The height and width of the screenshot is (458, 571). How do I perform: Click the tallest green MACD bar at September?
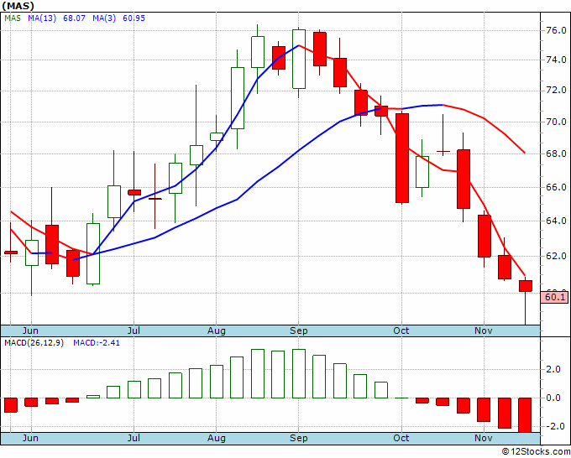tap(299, 373)
